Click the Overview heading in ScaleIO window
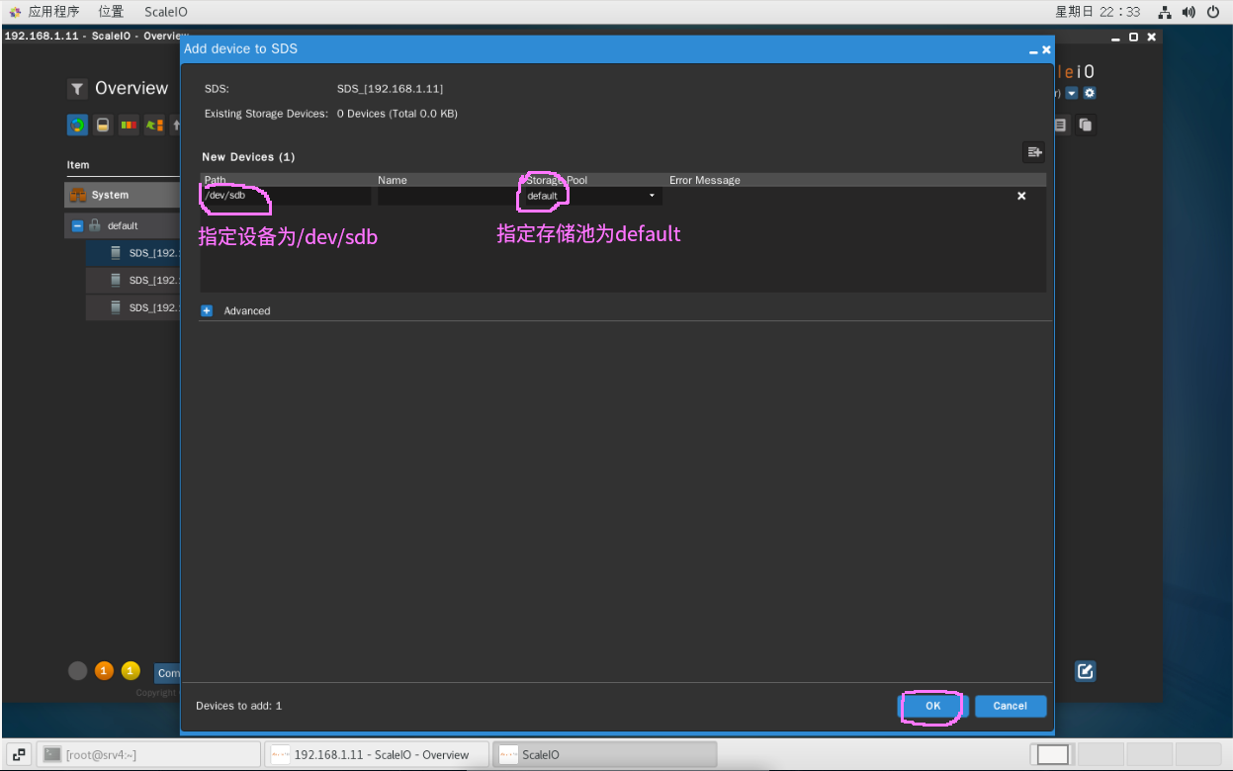 click(132, 89)
